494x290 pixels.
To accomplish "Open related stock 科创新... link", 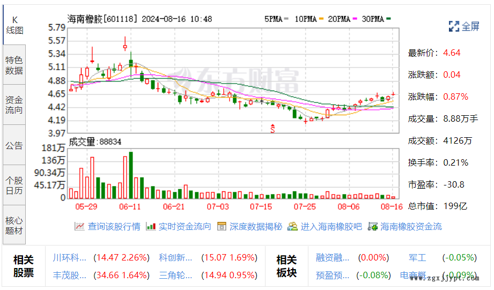I will point(175,257).
